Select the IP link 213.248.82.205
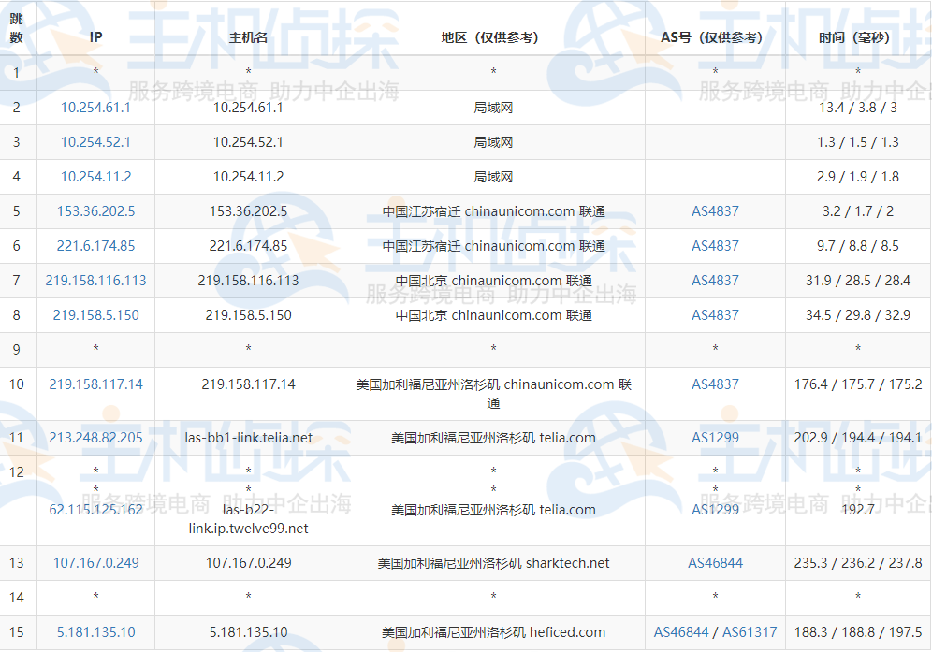This screenshot has width=932, height=652. click(94, 436)
